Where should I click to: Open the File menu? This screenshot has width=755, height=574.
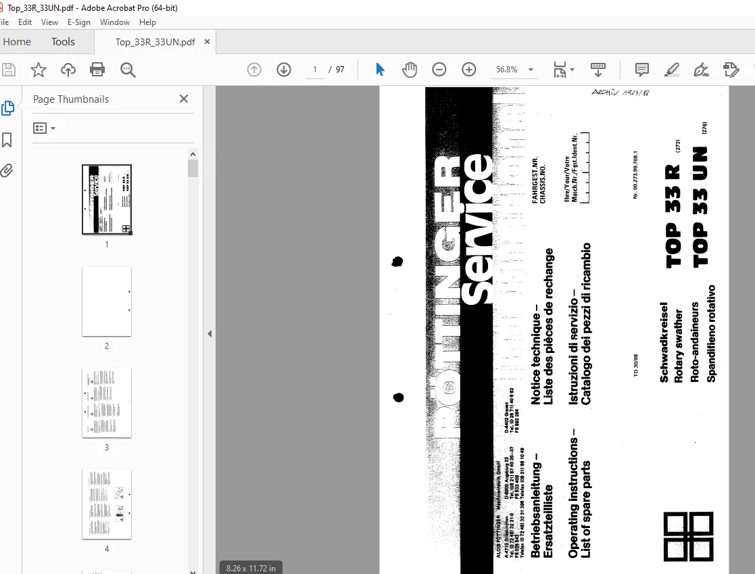4,22
